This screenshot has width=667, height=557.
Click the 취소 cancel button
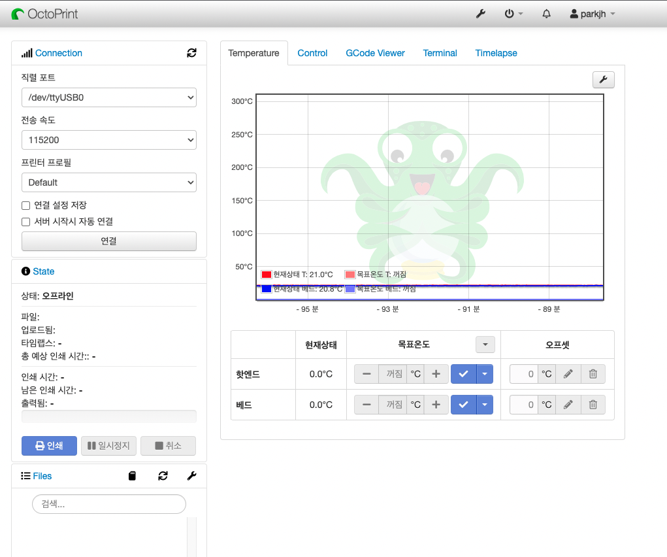coord(168,446)
